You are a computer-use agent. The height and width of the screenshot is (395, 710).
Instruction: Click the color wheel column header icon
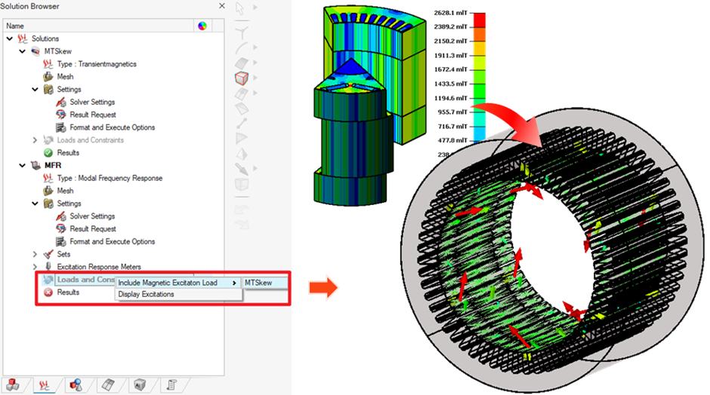pos(202,26)
